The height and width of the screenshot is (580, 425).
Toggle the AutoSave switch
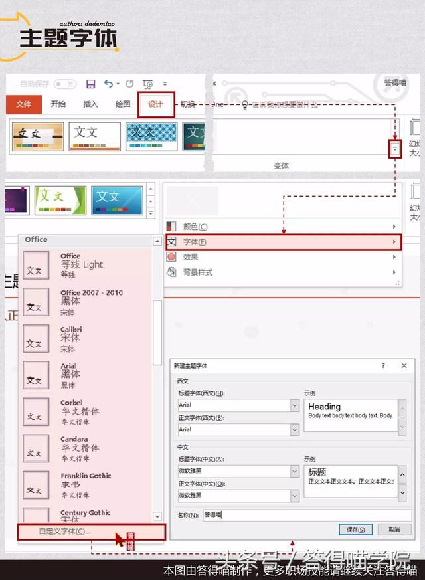(x=65, y=84)
